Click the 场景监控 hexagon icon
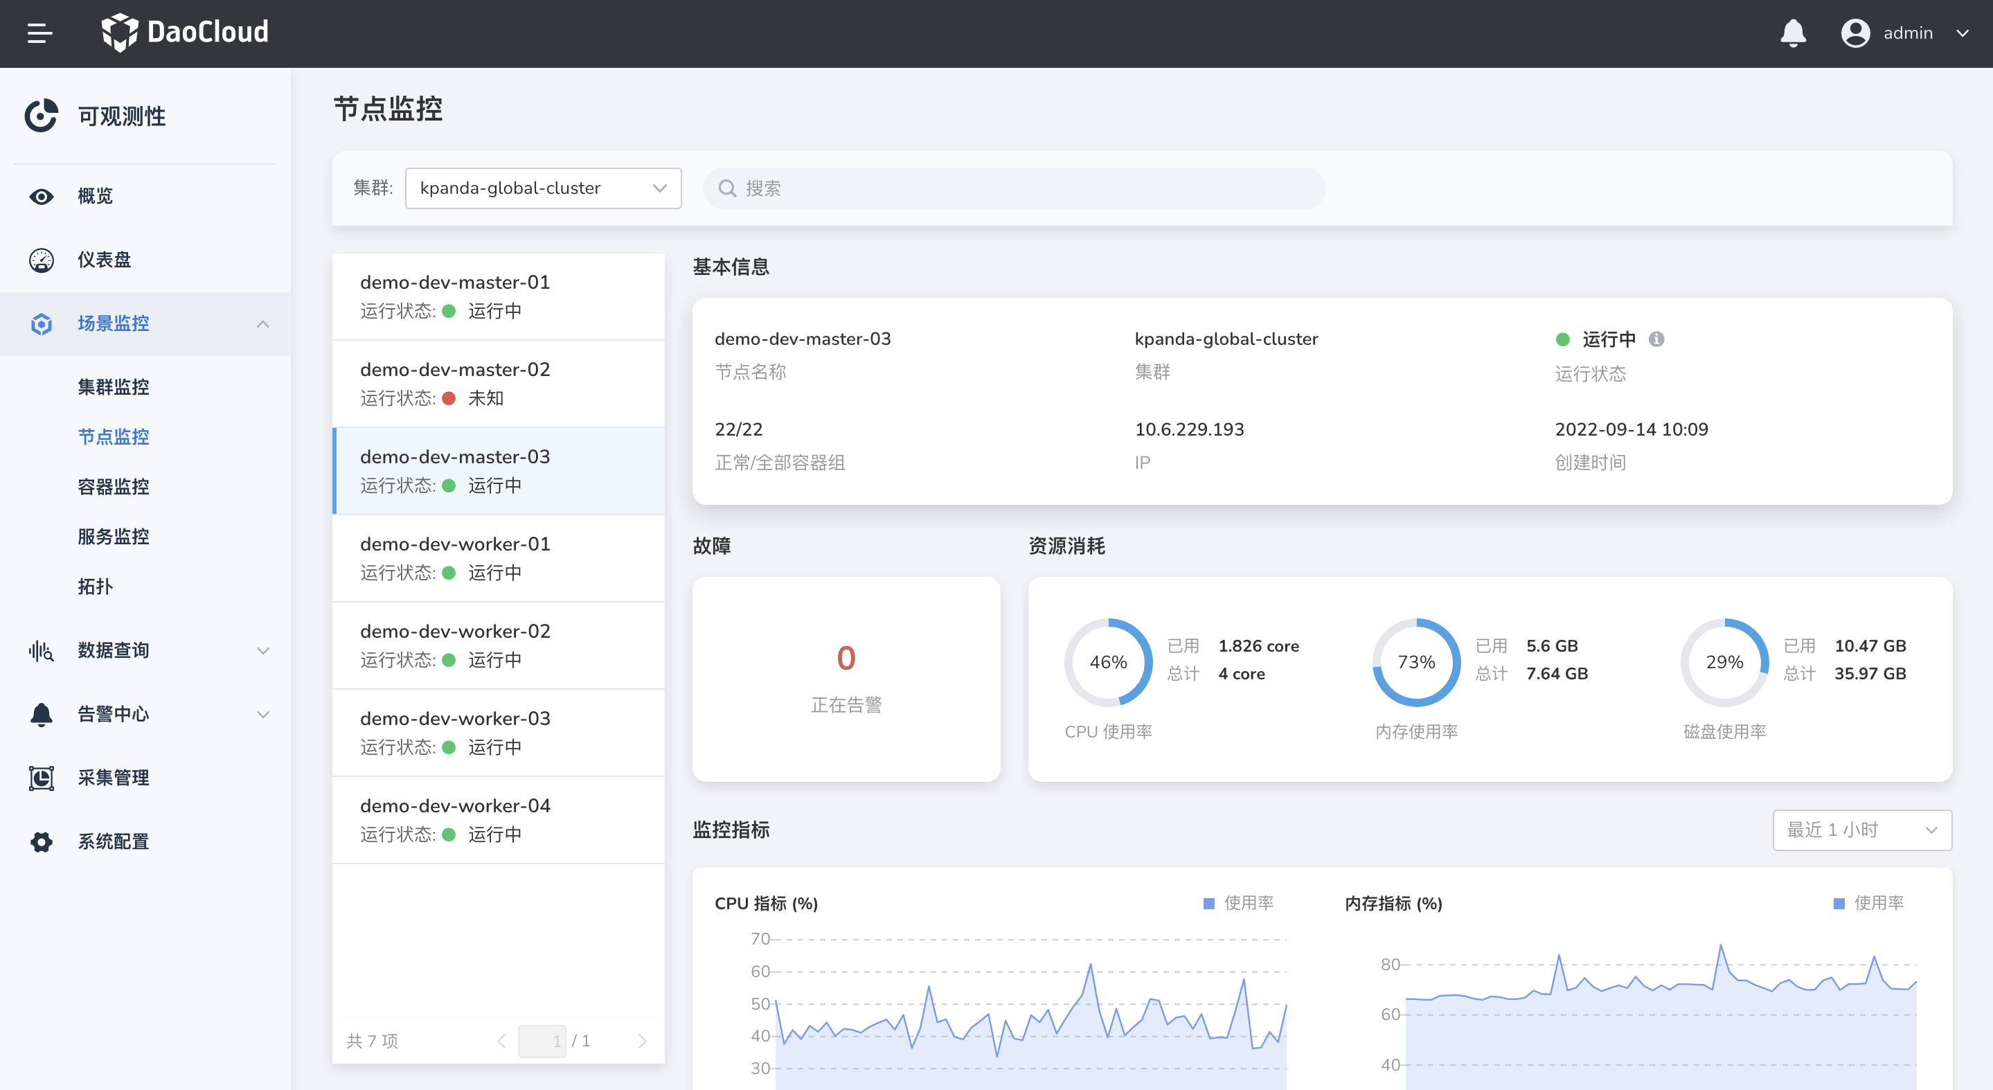 [x=41, y=323]
